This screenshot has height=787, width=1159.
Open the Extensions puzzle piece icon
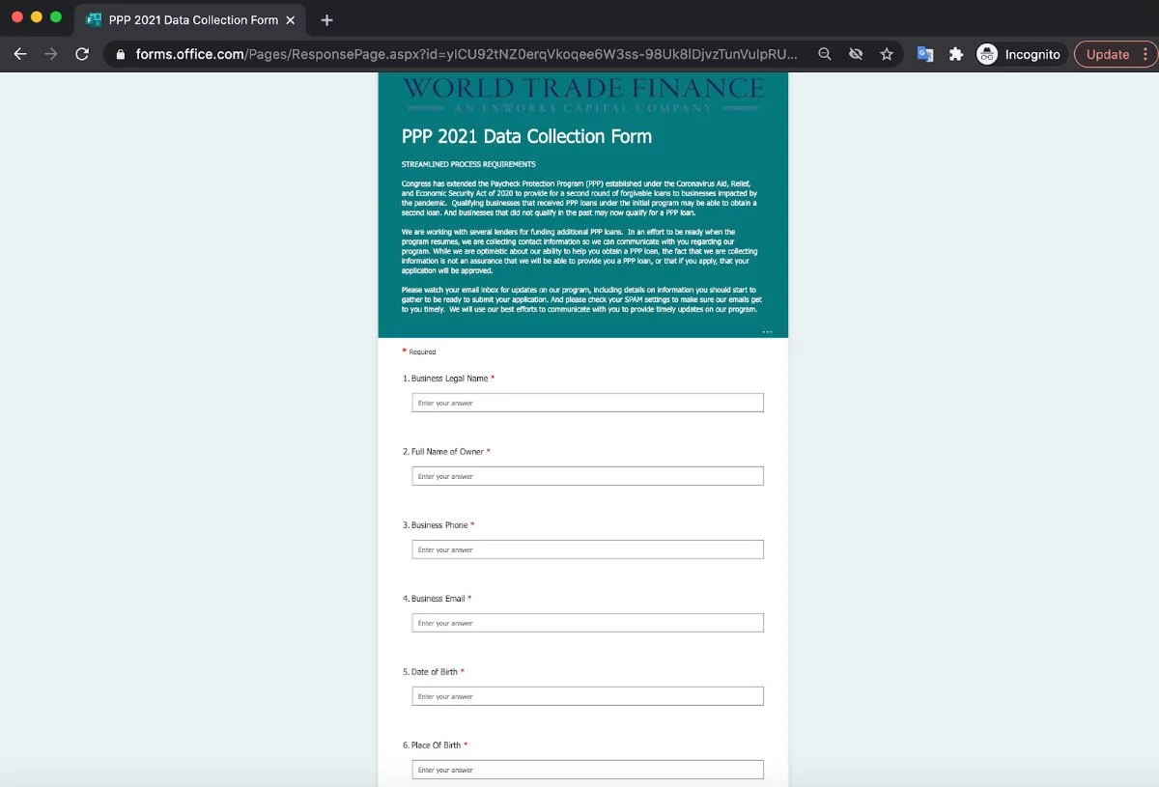(x=956, y=54)
